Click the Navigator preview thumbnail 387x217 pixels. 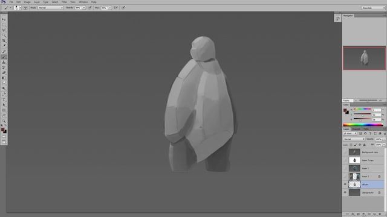point(364,58)
